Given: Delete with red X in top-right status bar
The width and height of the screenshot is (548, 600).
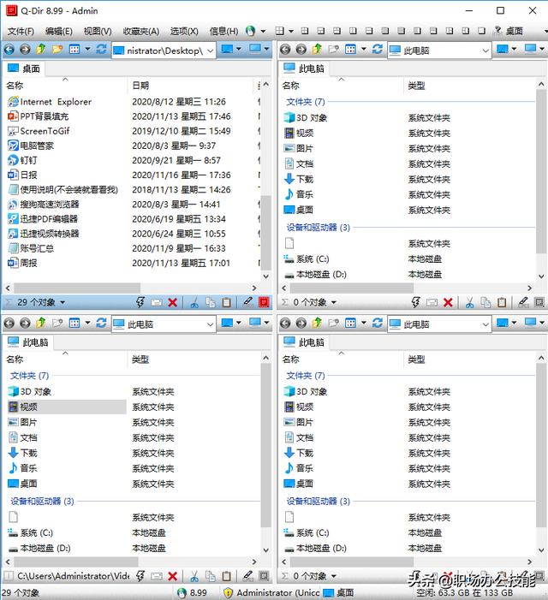Looking at the screenshot, I should click(448, 303).
